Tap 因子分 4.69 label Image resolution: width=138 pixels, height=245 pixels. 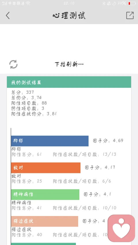point(108,141)
